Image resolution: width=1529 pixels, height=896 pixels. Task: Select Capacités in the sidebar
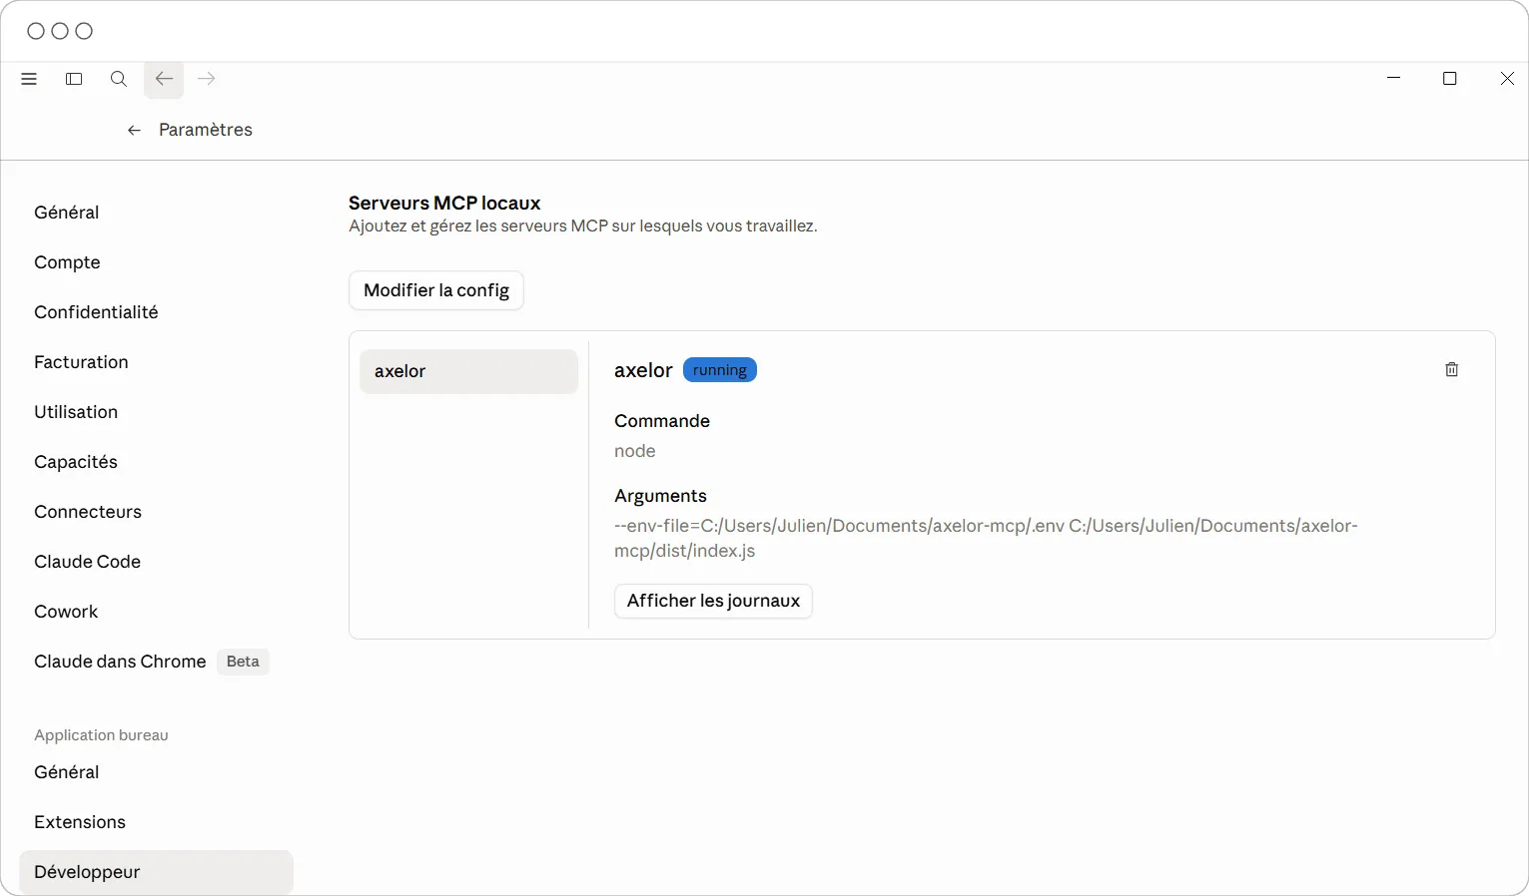point(76,462)
